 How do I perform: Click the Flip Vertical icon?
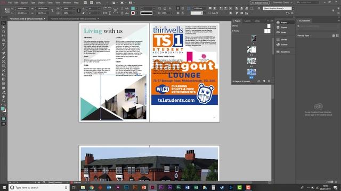(110, 13)
